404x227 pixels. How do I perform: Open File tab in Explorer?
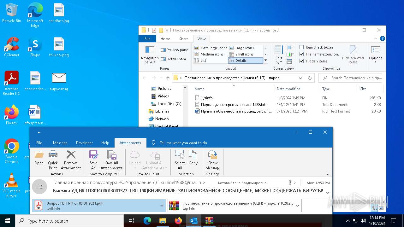tap(147, 39)
